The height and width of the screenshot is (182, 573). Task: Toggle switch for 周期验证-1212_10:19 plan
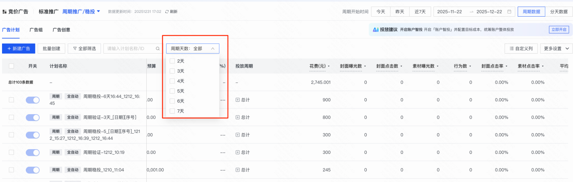click(x=33, y=153)
